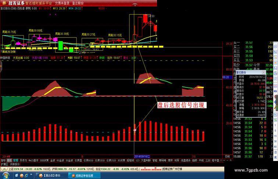Select the 大盘判断 template tab
The height and width of the screenshot is (179, 278).
point(146,160)
